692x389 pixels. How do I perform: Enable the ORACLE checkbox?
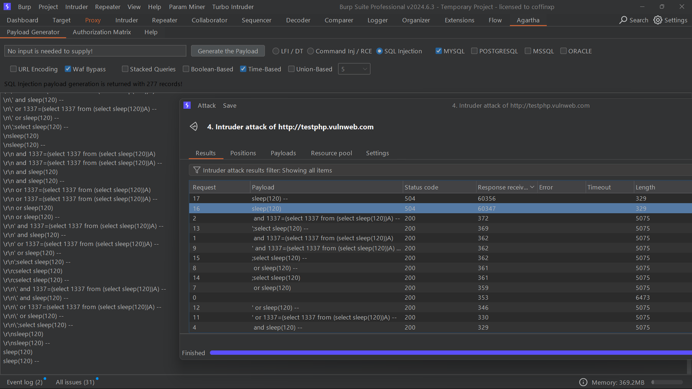click(563, 51)
